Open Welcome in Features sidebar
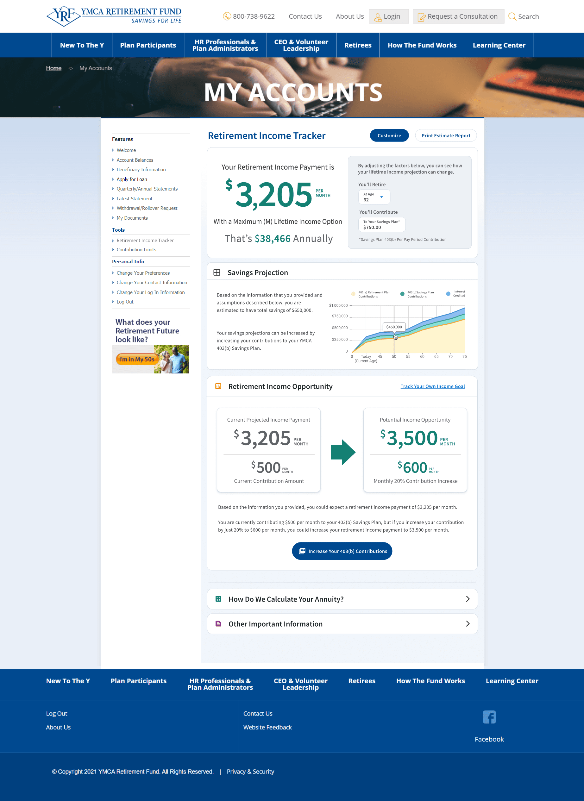Viewport: 584px width, 801px height. 126,150
